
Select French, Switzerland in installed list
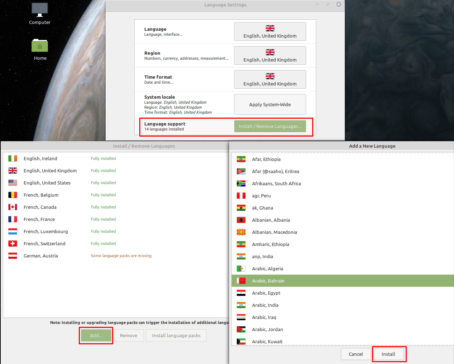pos(116,244)
